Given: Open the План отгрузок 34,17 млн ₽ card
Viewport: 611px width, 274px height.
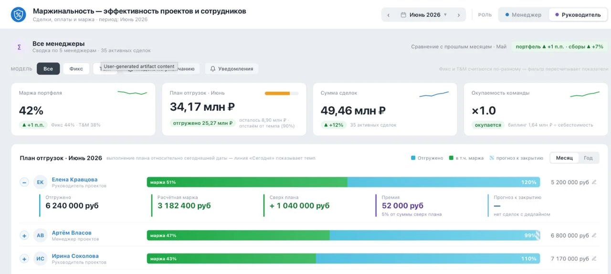Looking at the screenshot, I should pyautogui.click(x=234, y=109).
